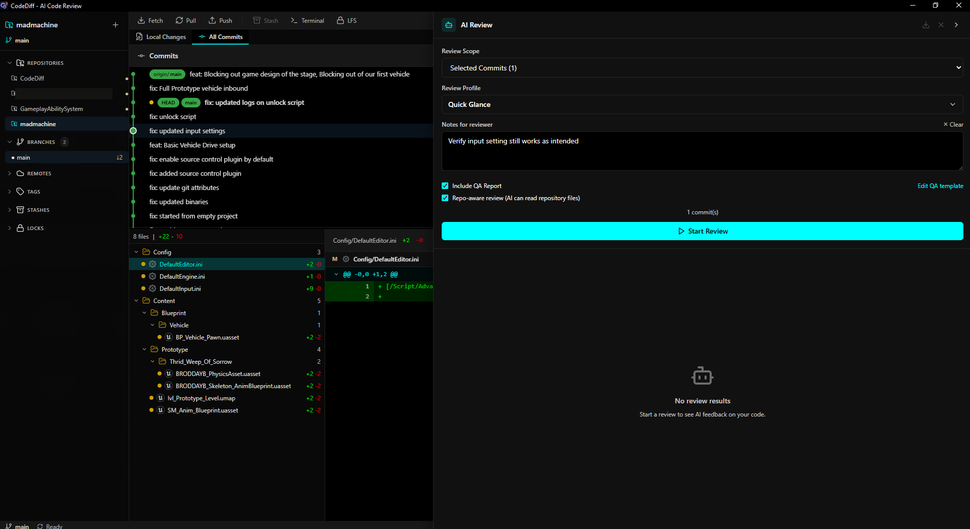Image resolution: width=970 pixels, height=529 pixels.
Task: Collapse the Thrid_Weep_Of_Sorrow folder
Action: (x=152, y=361)
